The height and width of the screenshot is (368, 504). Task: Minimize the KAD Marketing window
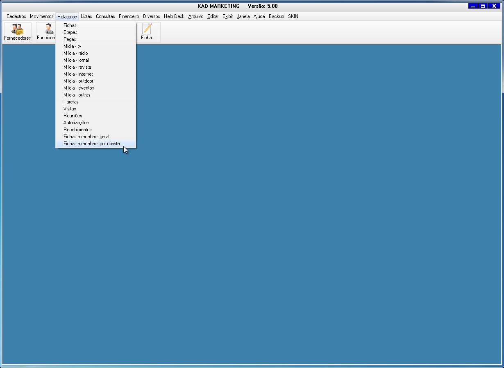473,6
